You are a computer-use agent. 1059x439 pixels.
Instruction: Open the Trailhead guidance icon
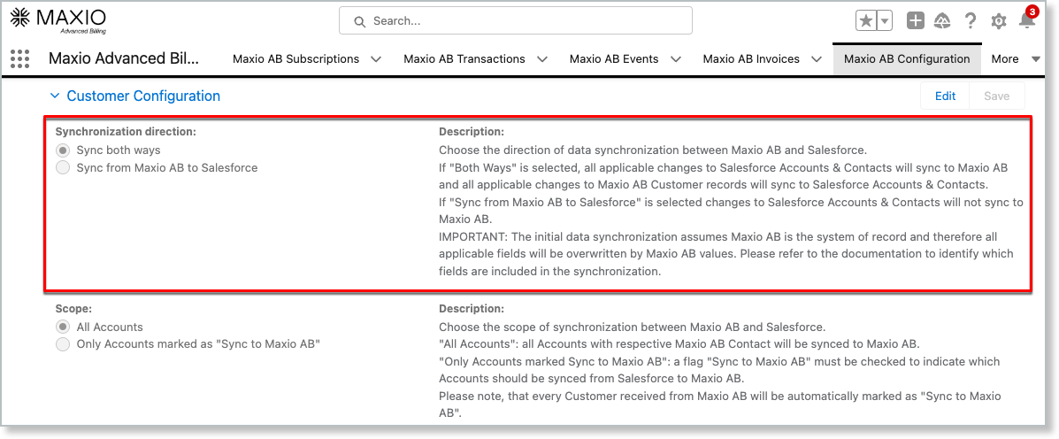click(x=942, y=21)
